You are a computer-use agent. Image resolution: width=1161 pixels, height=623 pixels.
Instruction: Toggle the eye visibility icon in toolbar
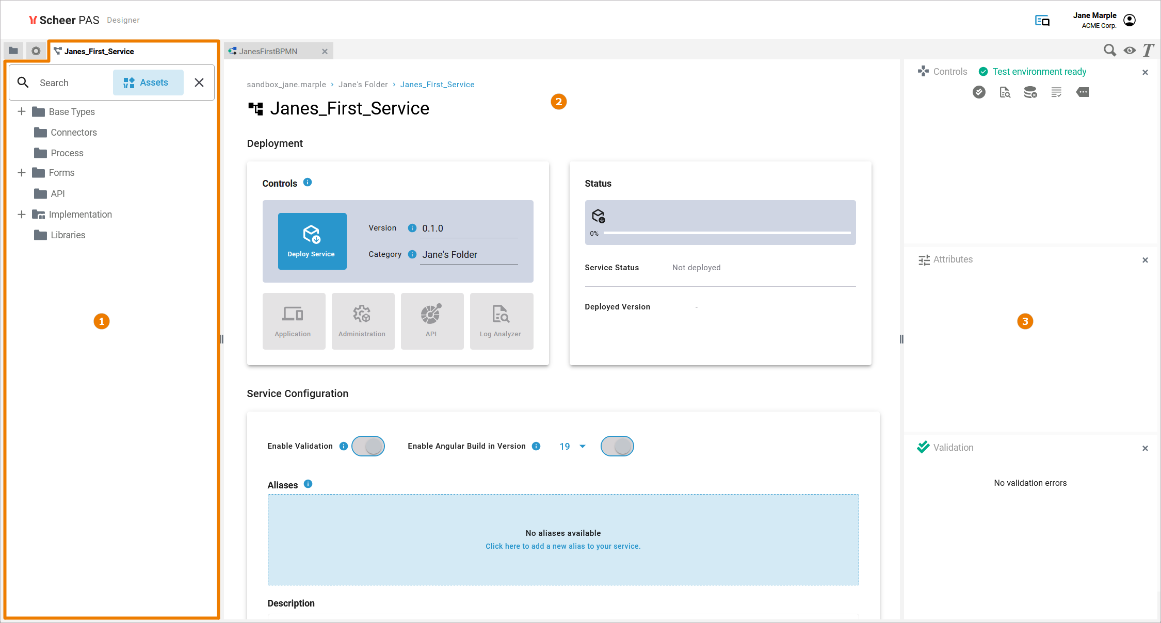click(x=1130, y=51)
